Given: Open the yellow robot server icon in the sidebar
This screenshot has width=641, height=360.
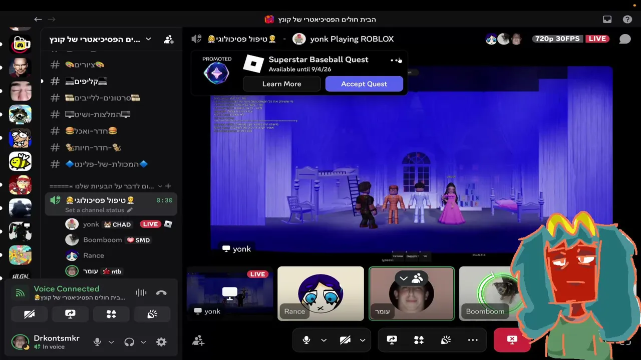Looking at the screenshot, I should [20, 44].
